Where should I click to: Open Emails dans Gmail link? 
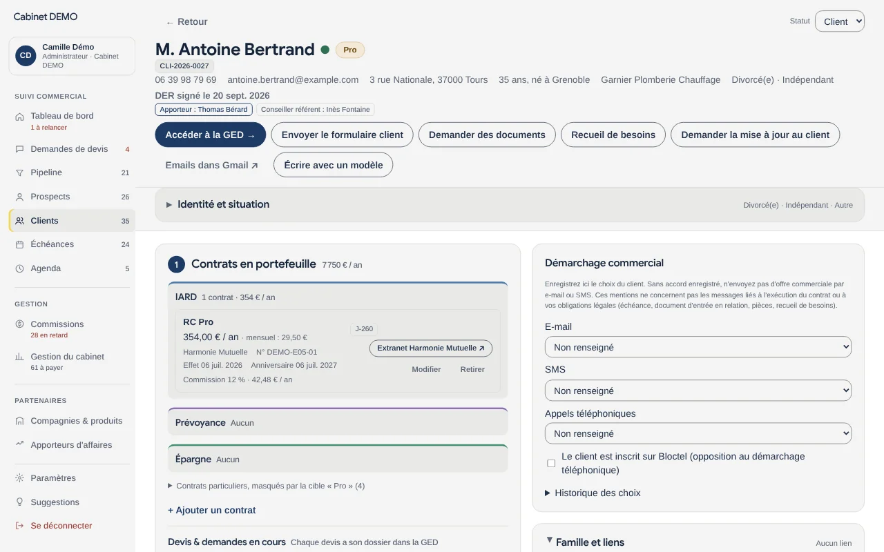click(211, 166)
